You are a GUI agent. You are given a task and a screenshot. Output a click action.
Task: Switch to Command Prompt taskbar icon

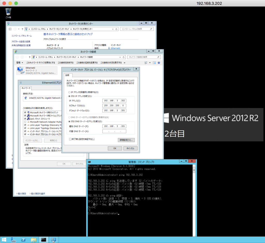[43, 240]
